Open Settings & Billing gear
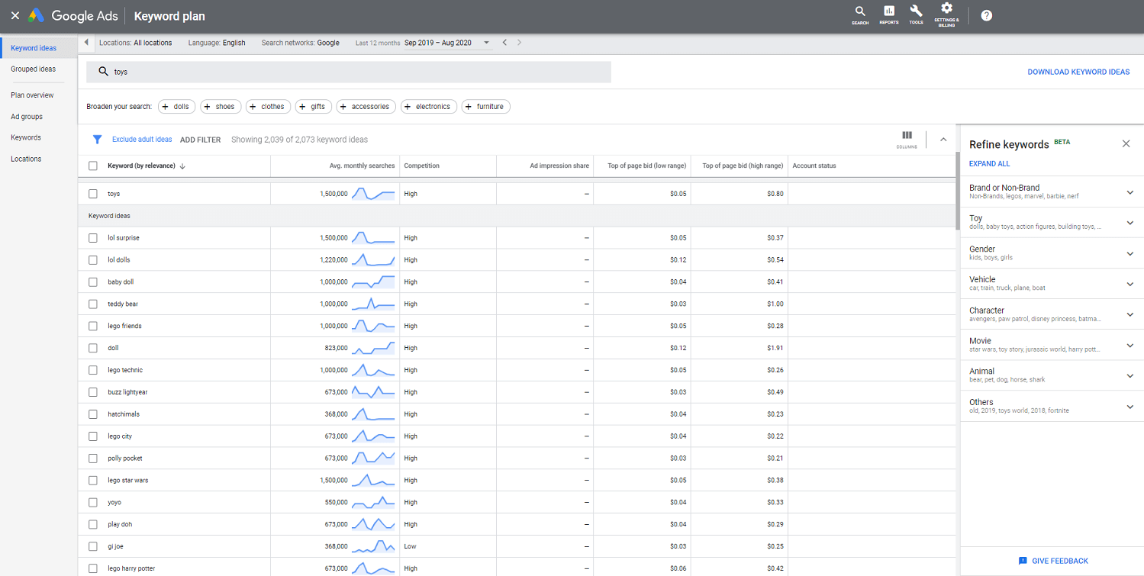This screenshot has height=576, width=1144. [946, 15]
